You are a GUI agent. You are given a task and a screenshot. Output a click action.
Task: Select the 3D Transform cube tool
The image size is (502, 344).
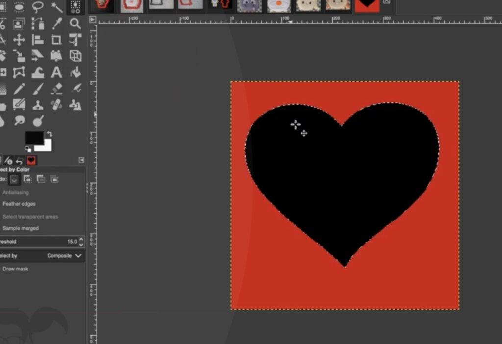point(75,56)
